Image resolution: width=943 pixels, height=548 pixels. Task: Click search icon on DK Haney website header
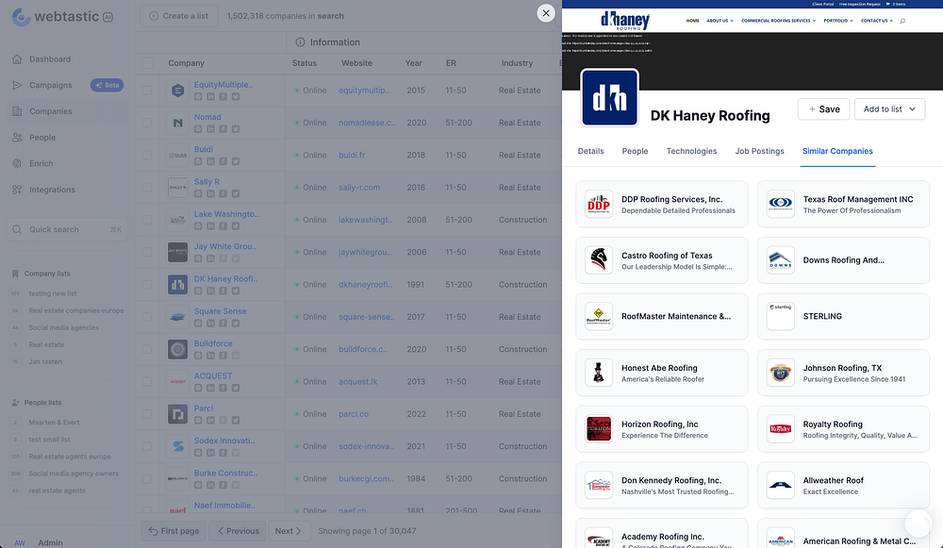coord(902,21)
